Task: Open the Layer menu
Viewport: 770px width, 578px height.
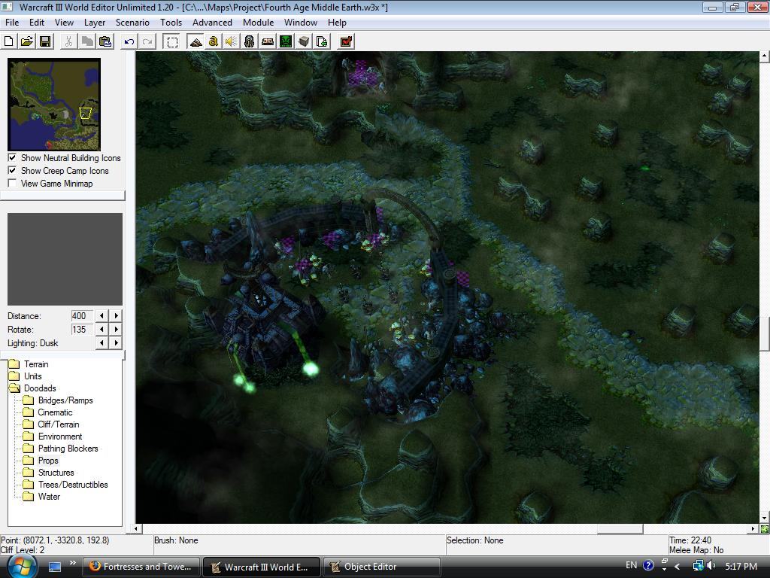Action: pos(95,22)
